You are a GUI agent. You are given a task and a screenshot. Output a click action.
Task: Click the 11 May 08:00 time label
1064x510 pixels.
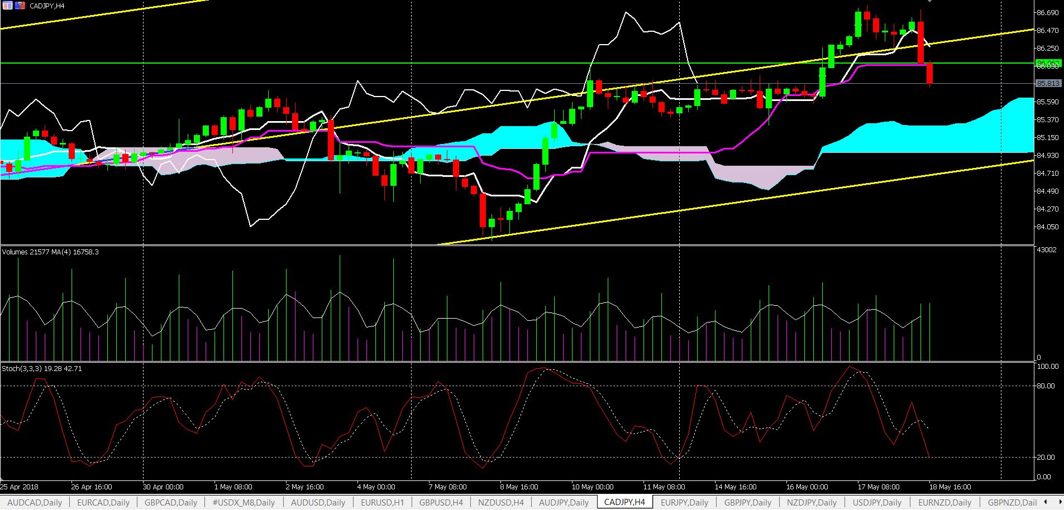(x=664, y=487)
